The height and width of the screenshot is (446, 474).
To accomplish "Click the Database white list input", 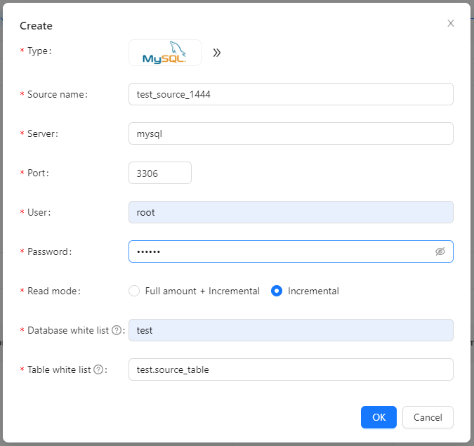I will [291, 330].
